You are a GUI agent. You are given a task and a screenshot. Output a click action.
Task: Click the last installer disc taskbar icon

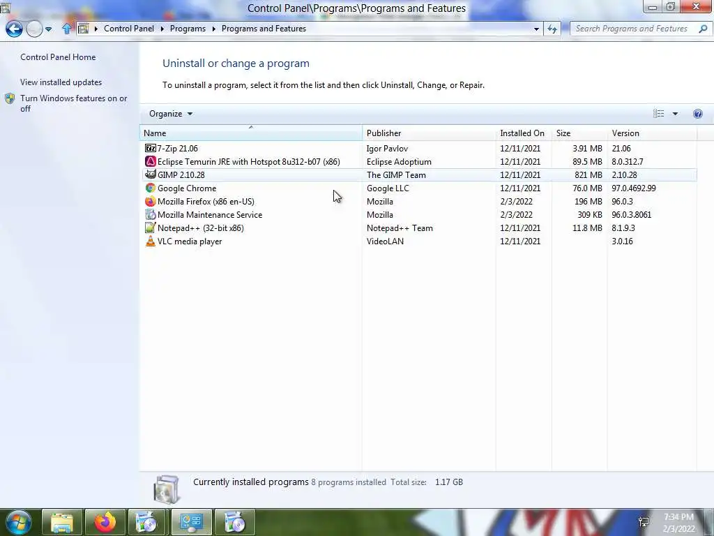click(234, 522)
